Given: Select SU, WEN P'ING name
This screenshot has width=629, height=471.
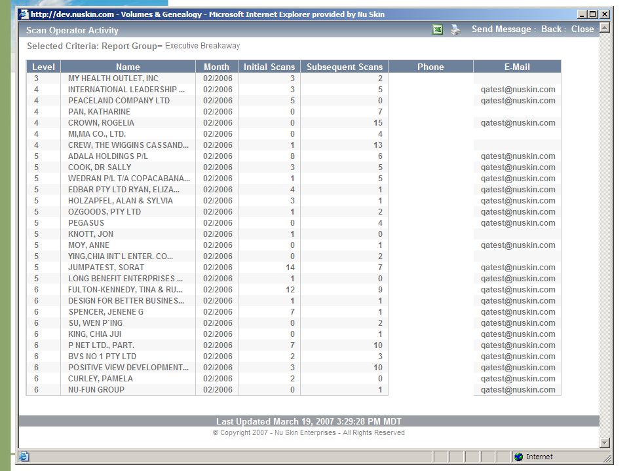Looking at the screenshot, I should 95,323.
